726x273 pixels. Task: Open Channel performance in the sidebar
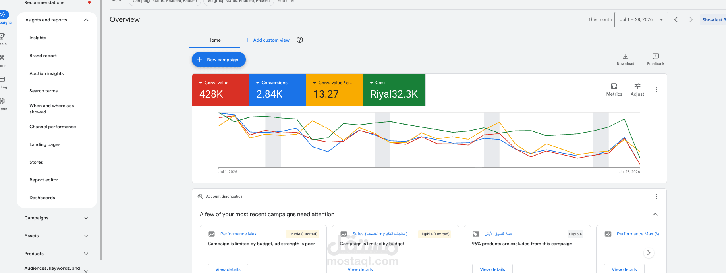click(52, 127)
